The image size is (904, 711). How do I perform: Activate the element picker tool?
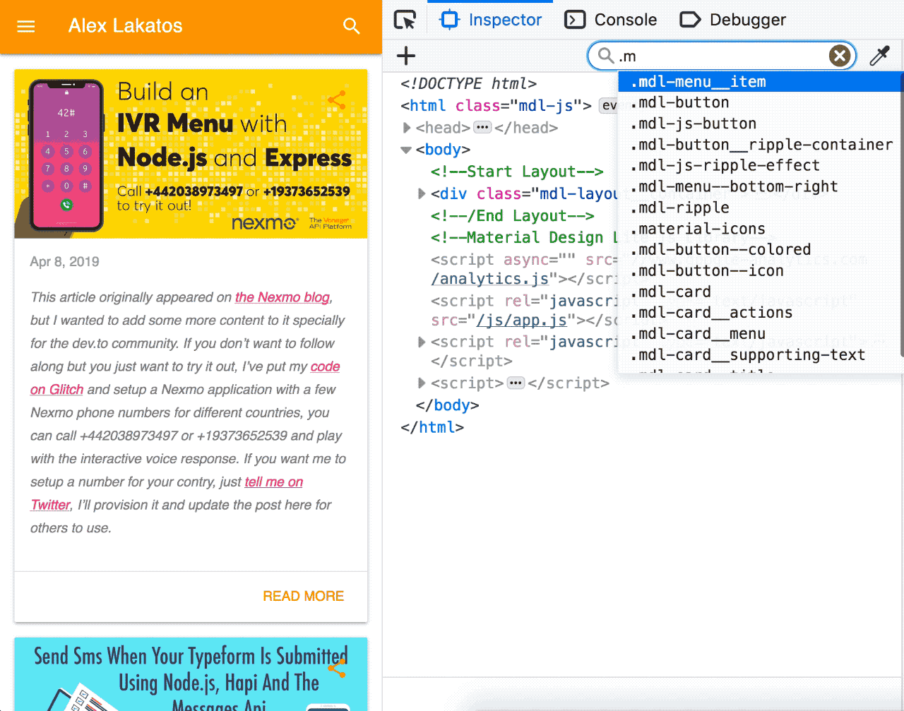pos(405,20)
